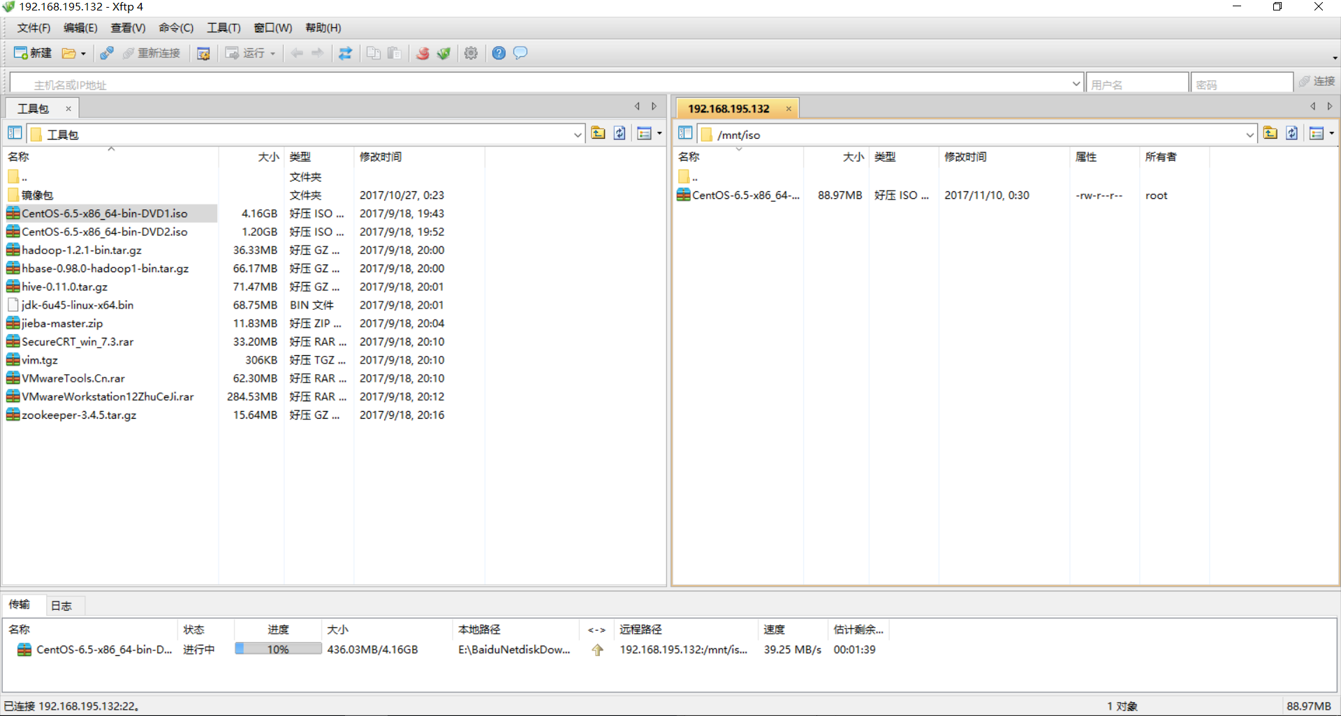The image size is (1341, 716).
Task: Open the transfer settings gear icon
Action: pos(471,53)
